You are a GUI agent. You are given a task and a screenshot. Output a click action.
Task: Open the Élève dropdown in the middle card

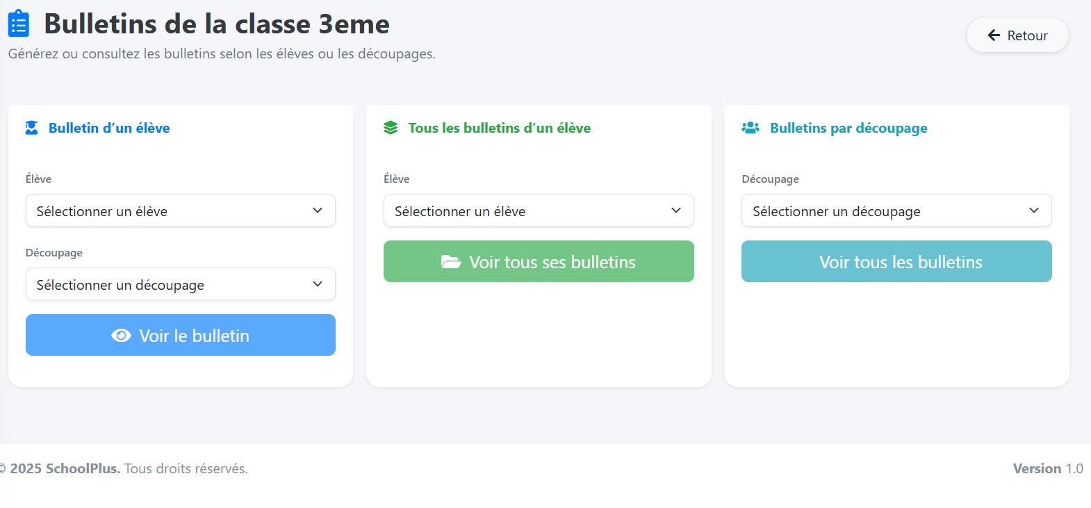[x=539, y=210]
